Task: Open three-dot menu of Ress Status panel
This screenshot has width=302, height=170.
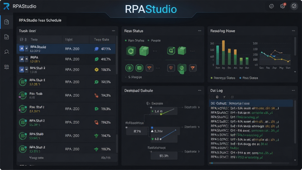Action: [200, 31]
